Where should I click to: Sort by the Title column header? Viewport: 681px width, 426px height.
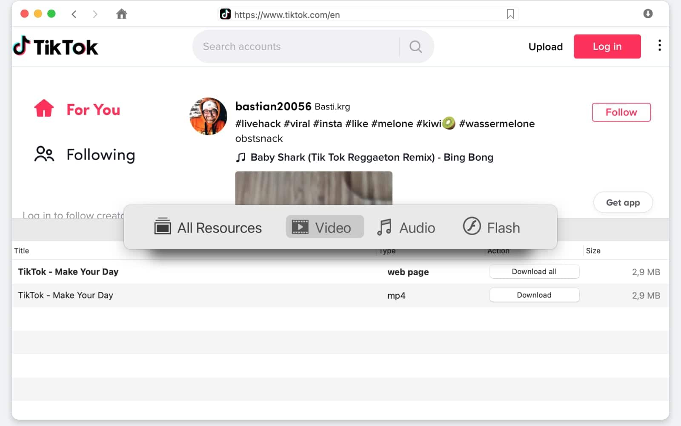tap(21, 250)
